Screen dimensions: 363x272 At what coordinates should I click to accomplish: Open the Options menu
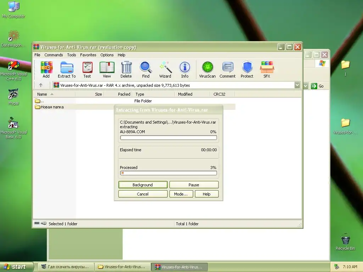(x=107, y=55)
